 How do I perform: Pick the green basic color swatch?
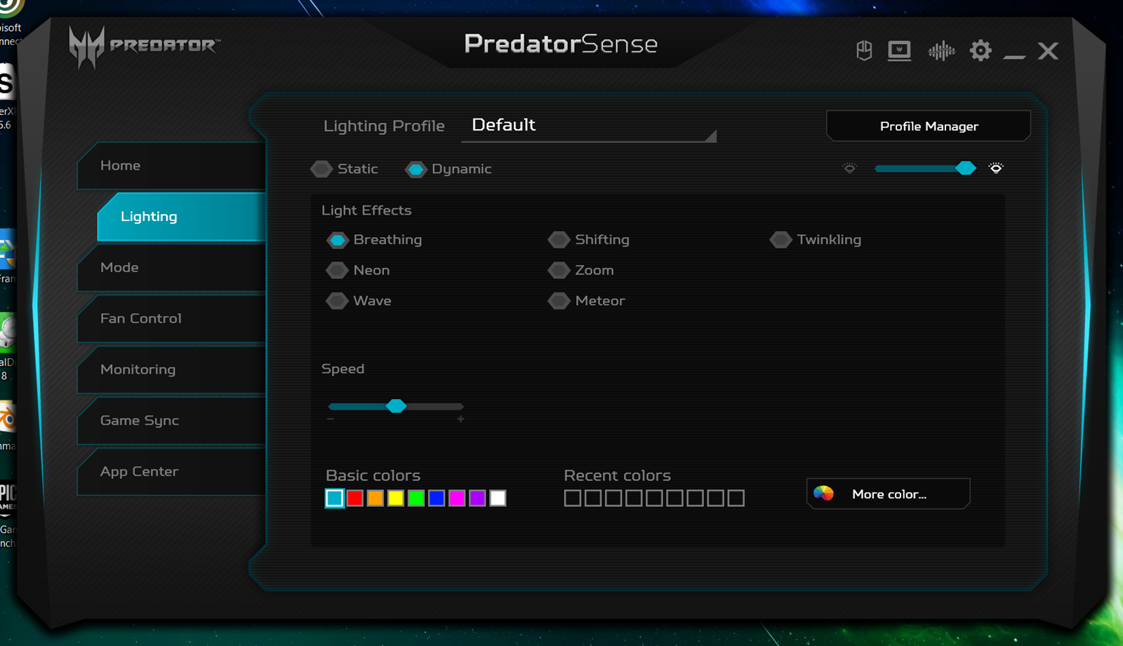[x=416, y=498]
